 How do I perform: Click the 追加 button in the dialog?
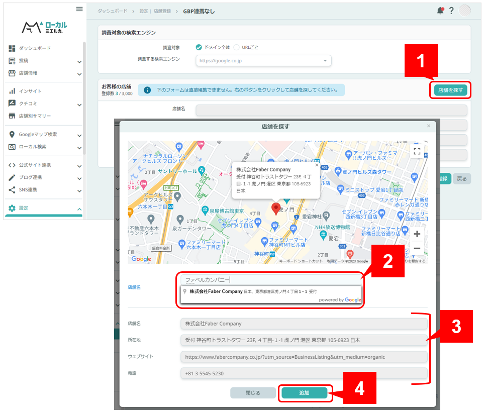click(304, 393)
